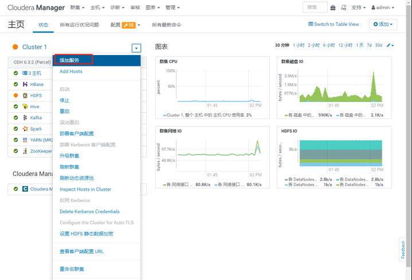Open the admin user menu
The height and width of the screenshot is (280, 412).
383,7
